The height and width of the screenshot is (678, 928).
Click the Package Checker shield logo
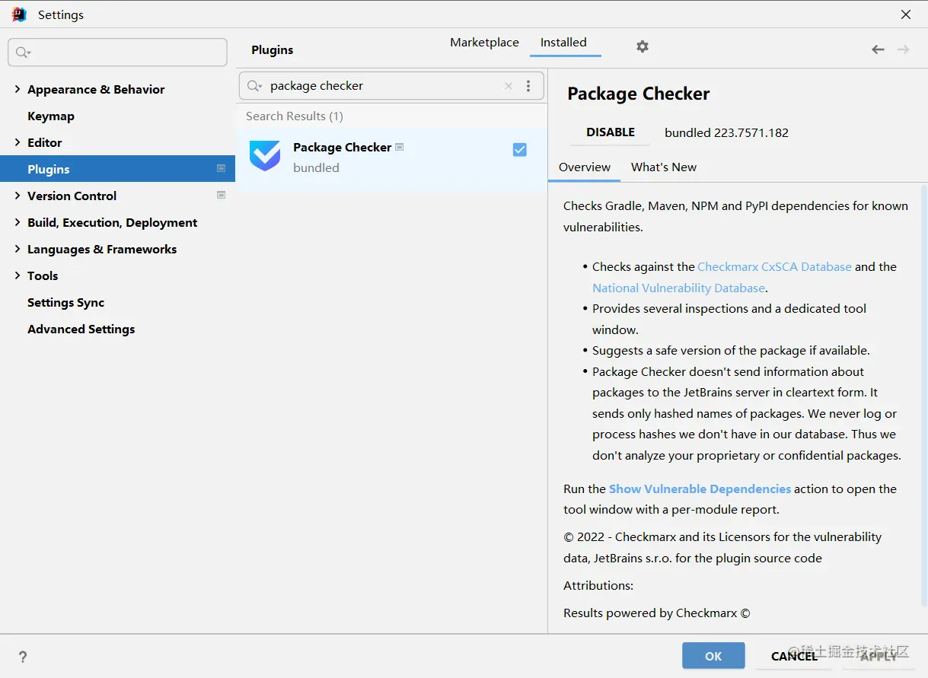(x=265, y=156)
